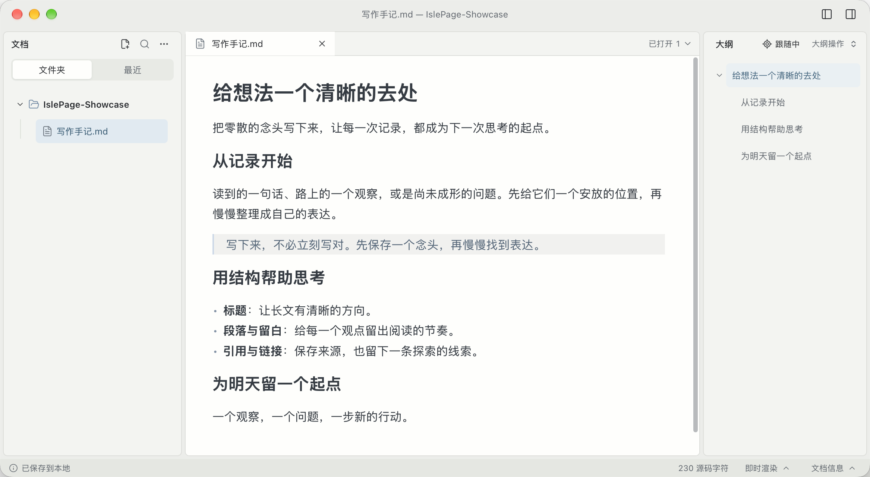Open the sidebar three-dot more menu

tap(164, 44)
